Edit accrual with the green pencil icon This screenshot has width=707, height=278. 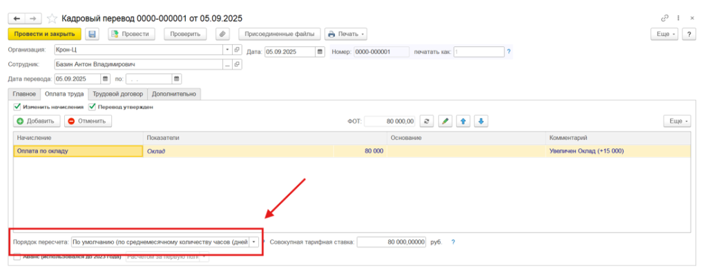click(x=445, y=121)
